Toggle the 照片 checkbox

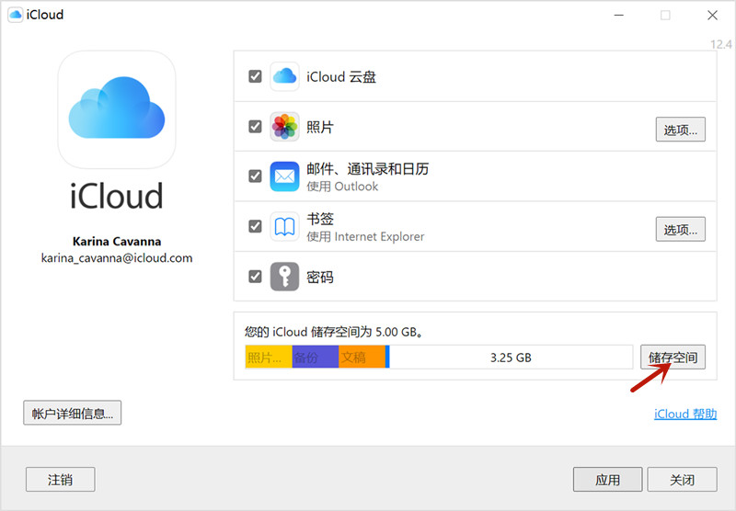[x=255, y=127]
